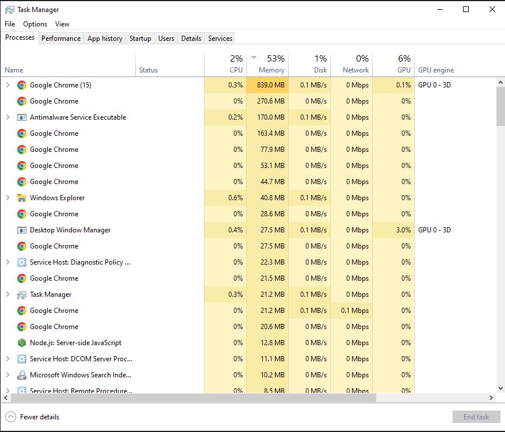The image size is (505, 432).
Task: Expand the Google Chrome (15) group
Action: 7,85
